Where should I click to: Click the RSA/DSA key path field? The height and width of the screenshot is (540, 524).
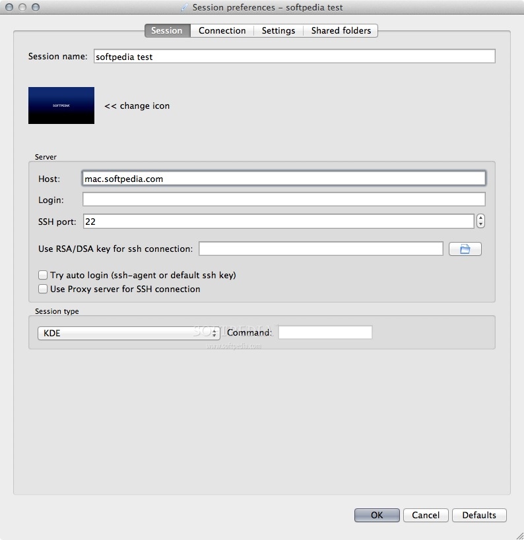(x=321, y=249)
